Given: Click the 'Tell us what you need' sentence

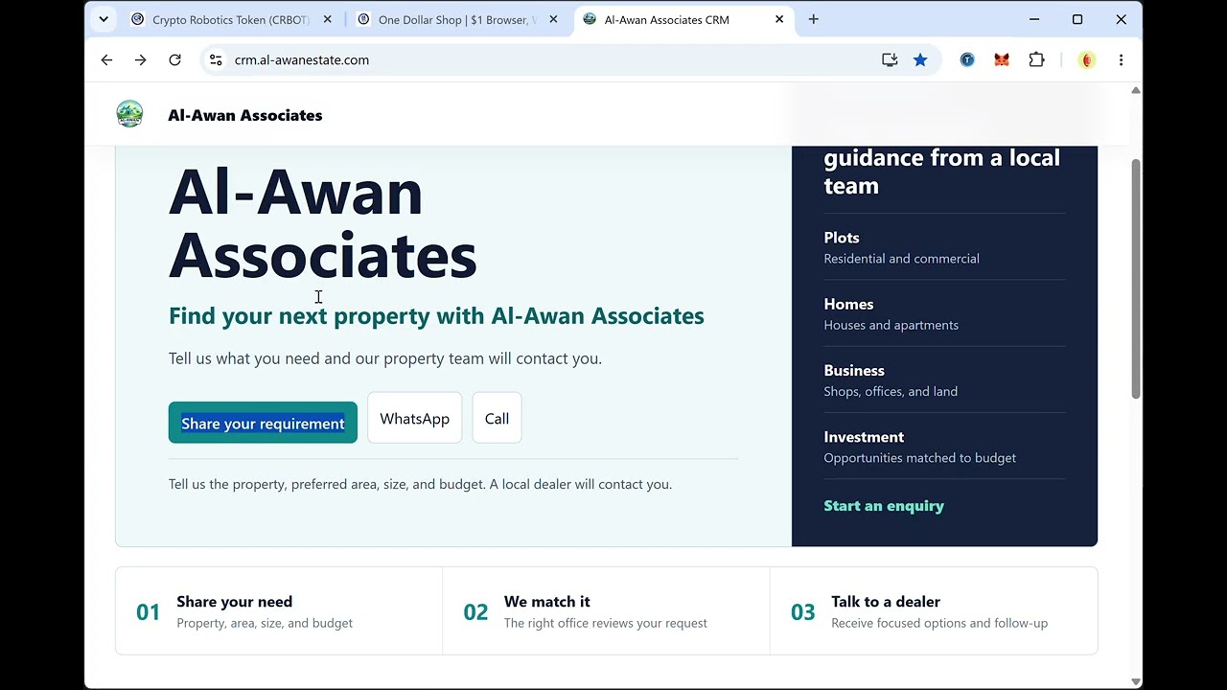Looking at the screenshot, I should [x=385, y=358].
